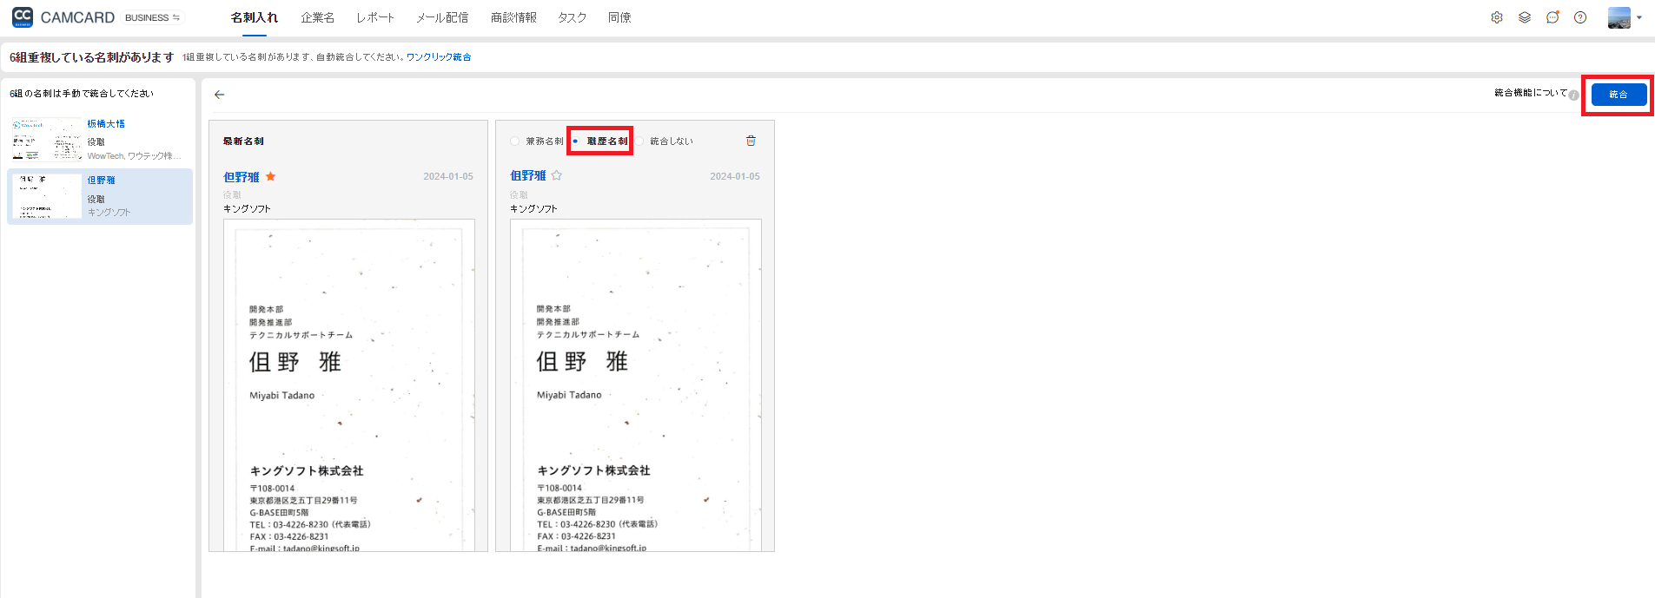Open the 統合機能について link

(1531, 93)
